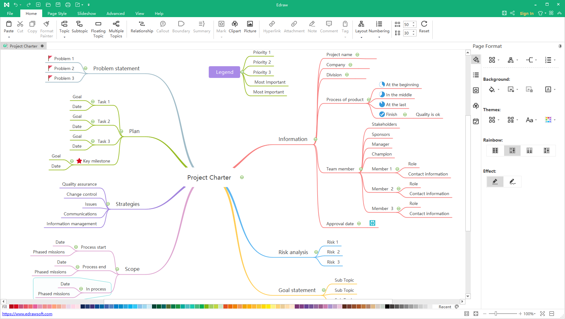Viewport: 565px width, 319px height.
Task: Increase the horizontal spacing value stepper
Action: pos(413,23)
